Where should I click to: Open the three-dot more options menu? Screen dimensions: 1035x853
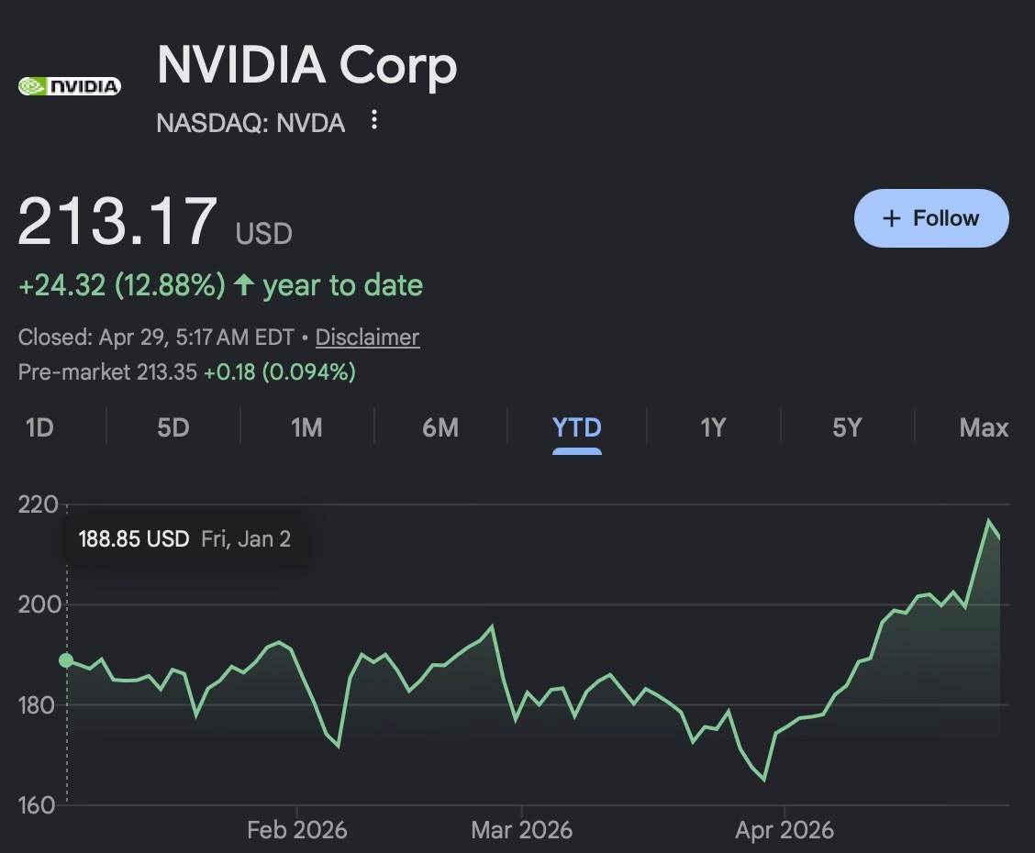coord(373,120)
